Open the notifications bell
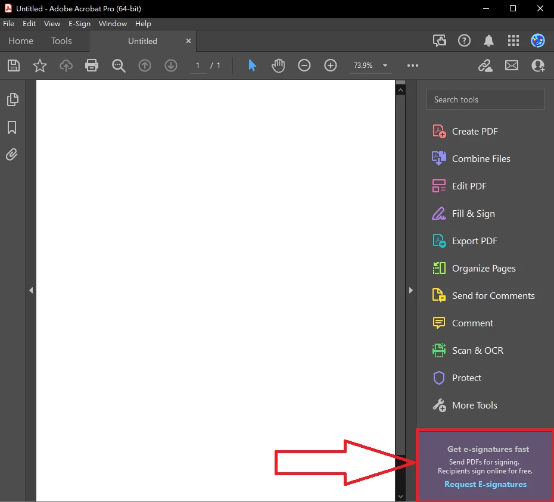Screen dimensions: 554x502 tap(488, 40)
